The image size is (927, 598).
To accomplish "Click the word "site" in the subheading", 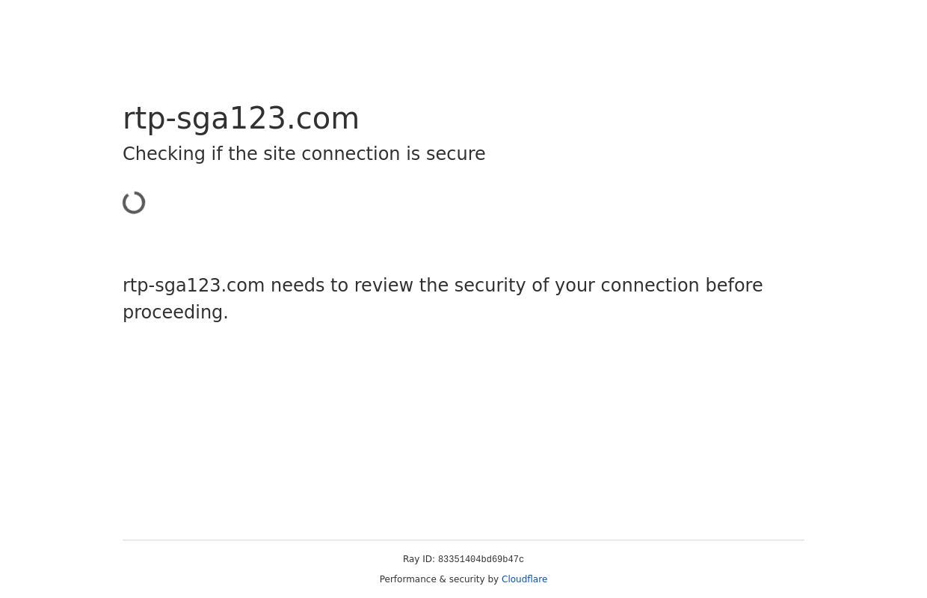I will (x=280, y=154).
